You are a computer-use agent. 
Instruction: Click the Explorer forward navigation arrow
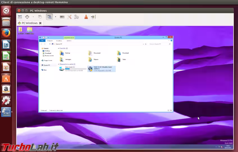click(45, 44)
